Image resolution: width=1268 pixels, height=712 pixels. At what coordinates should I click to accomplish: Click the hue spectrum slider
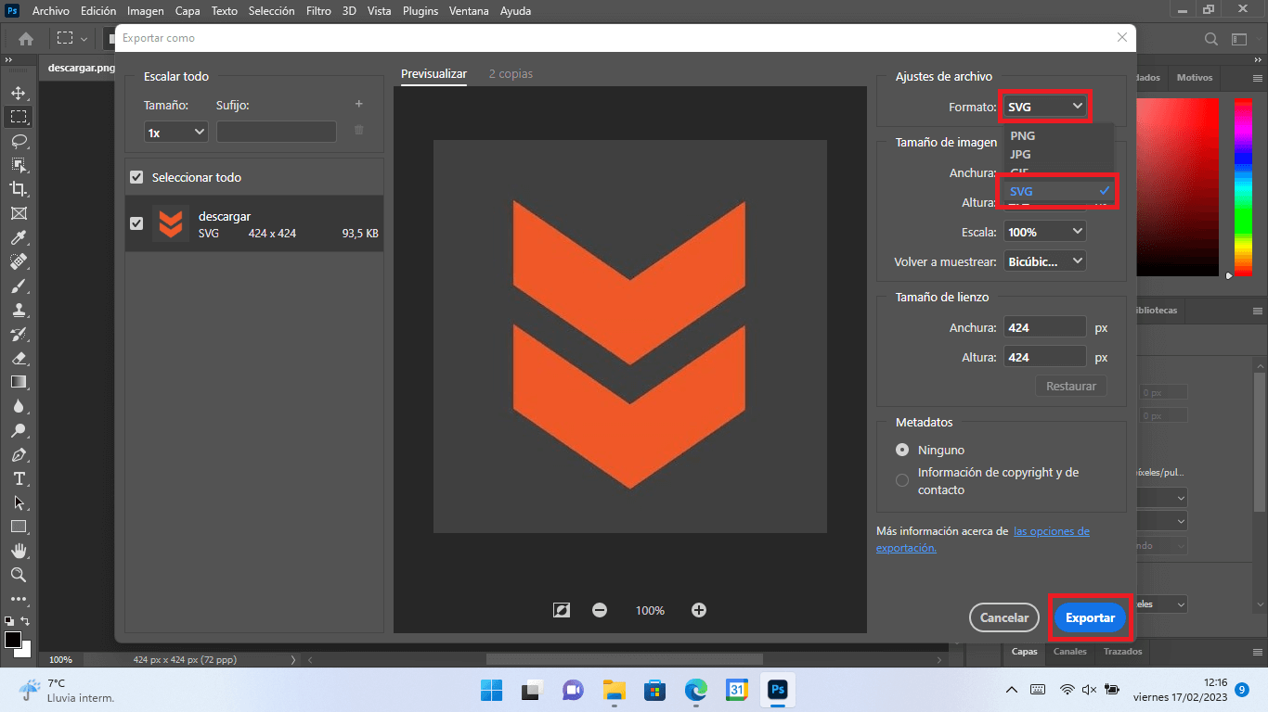point(1243,186)
